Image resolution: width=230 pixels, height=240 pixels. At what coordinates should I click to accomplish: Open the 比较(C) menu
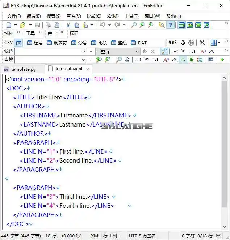coord(94,16)
